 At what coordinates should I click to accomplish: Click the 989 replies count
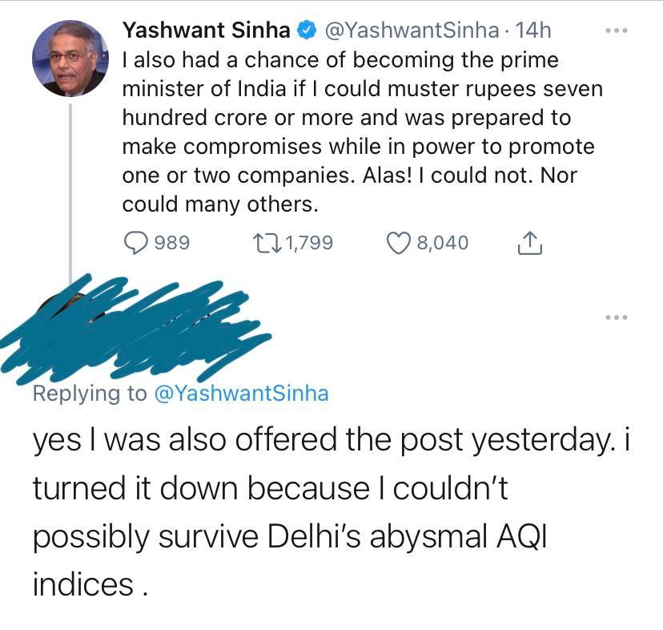point(171,242)
